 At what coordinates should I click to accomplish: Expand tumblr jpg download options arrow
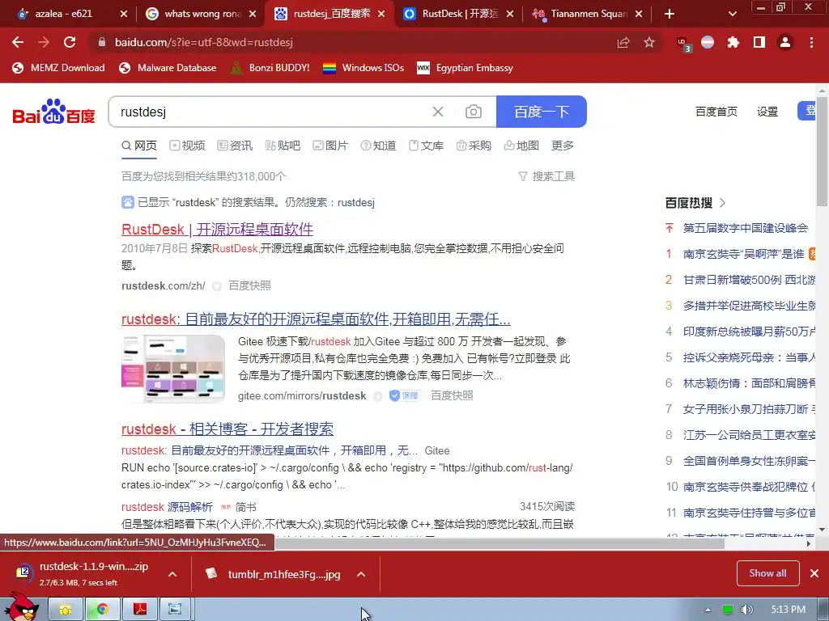pyautogui.click(x=361, y=574)
